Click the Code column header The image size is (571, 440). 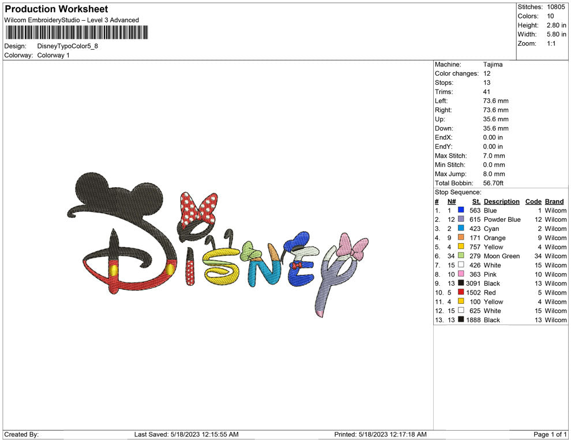[533, 202]
